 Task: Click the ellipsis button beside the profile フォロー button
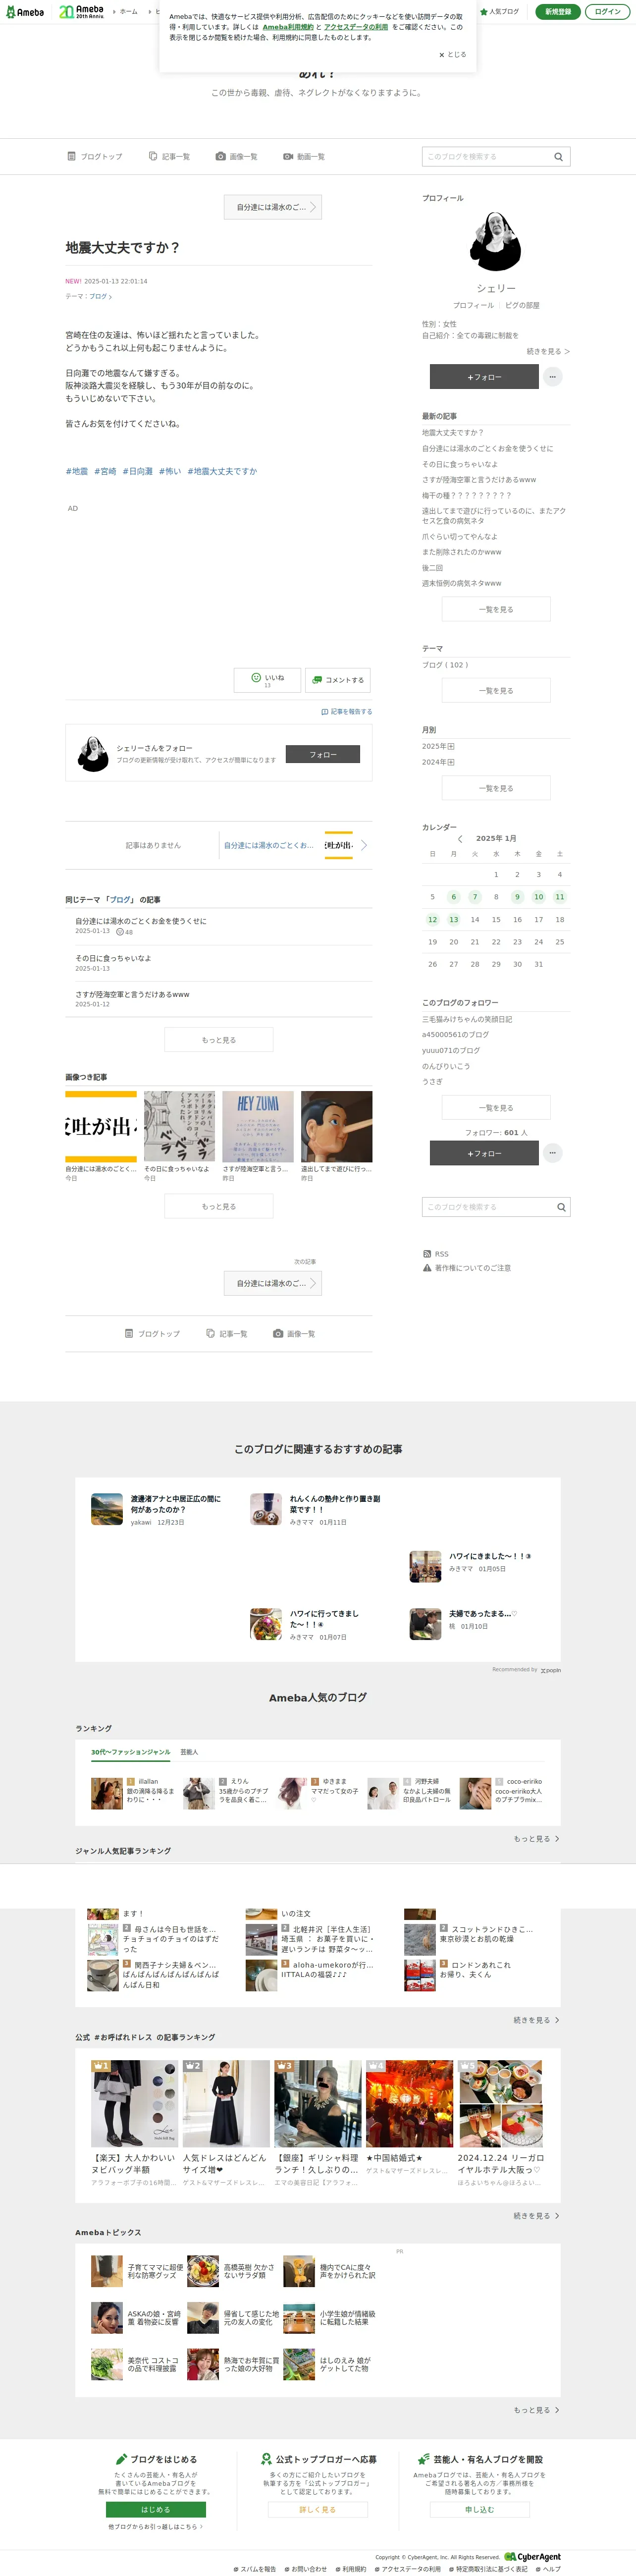(553, 377)
